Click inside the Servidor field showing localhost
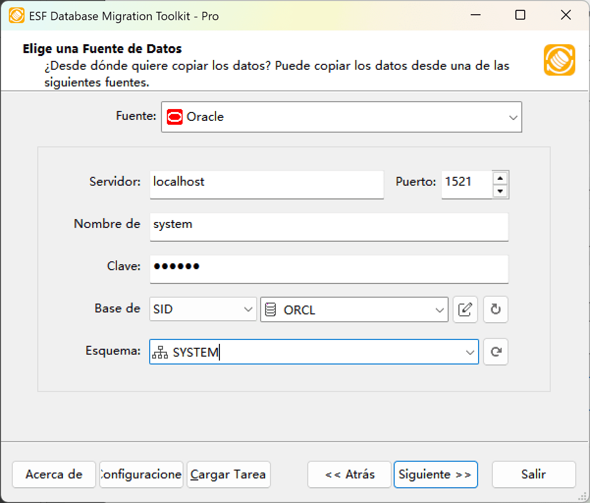The image size is (590, 503). (267, 184)
